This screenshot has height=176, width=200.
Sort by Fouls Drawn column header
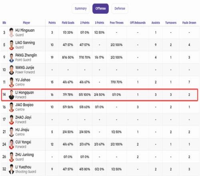189,23
